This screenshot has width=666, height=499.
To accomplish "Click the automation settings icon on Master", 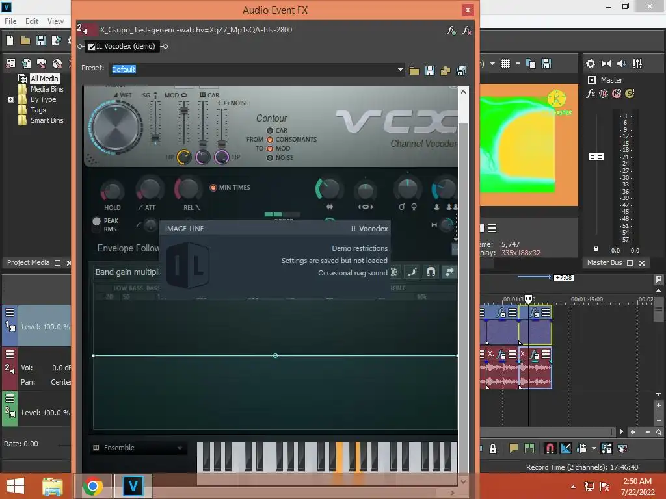I will pyautogui.click(x=604, y=94).
